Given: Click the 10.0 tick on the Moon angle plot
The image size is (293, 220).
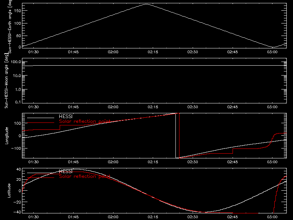Looking at the screenshot, I should 17,76.
